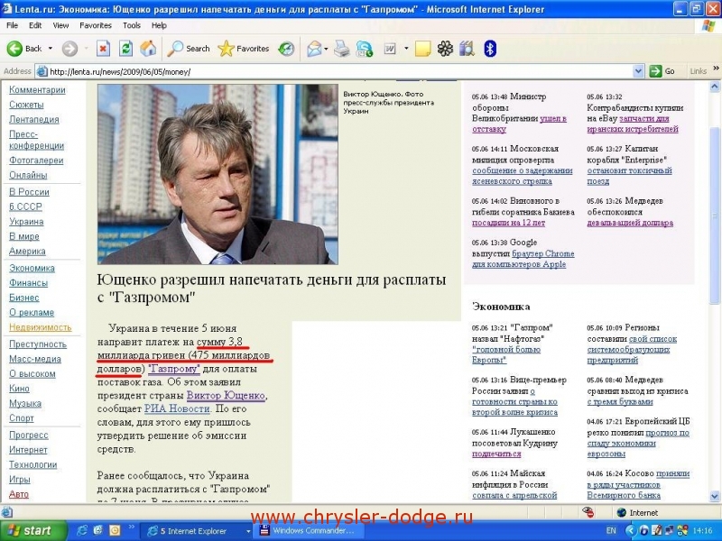The image size is (722, 541).
Task: Click the yellow note toolbar icon
Action: click(x=422, y=49)
